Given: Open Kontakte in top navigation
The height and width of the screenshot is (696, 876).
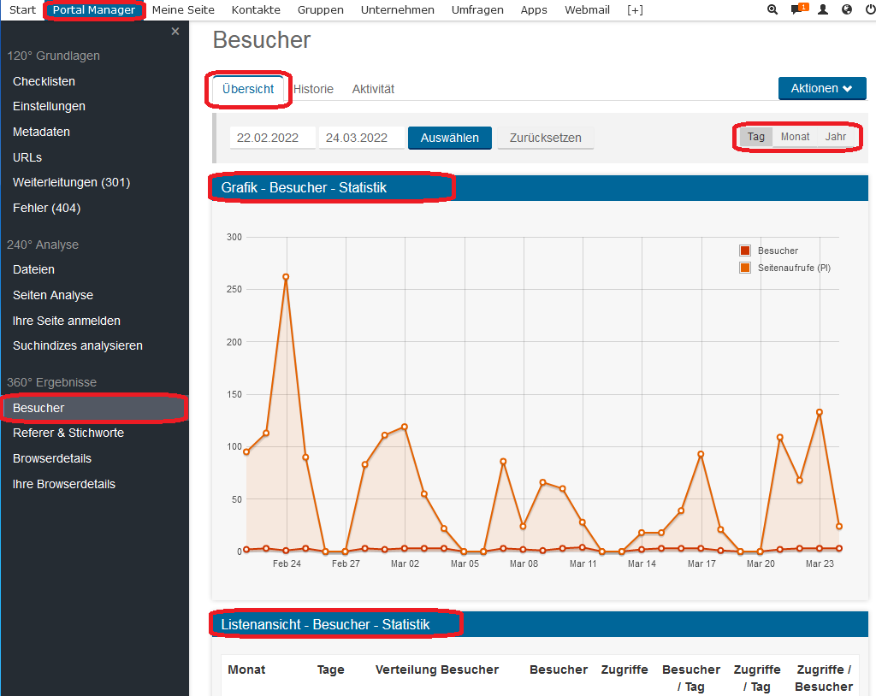Looking at the screenshot, I should 256,10.
